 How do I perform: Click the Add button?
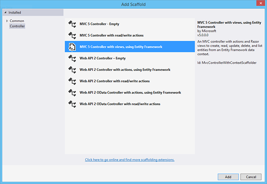coord(228,177)
